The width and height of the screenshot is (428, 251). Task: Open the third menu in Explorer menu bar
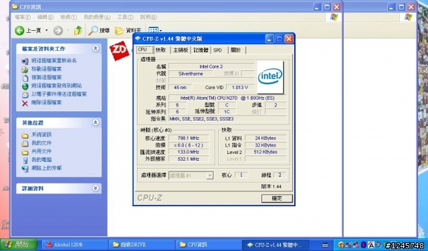pos(68,17)
